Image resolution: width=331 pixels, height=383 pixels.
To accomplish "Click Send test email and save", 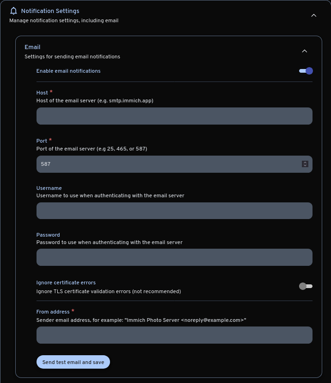I will (x=73, y=362).
